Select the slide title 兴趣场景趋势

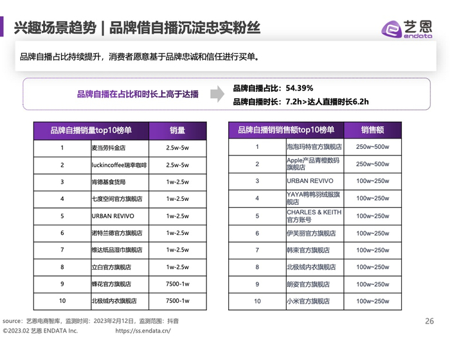click(x=55, y=28)
